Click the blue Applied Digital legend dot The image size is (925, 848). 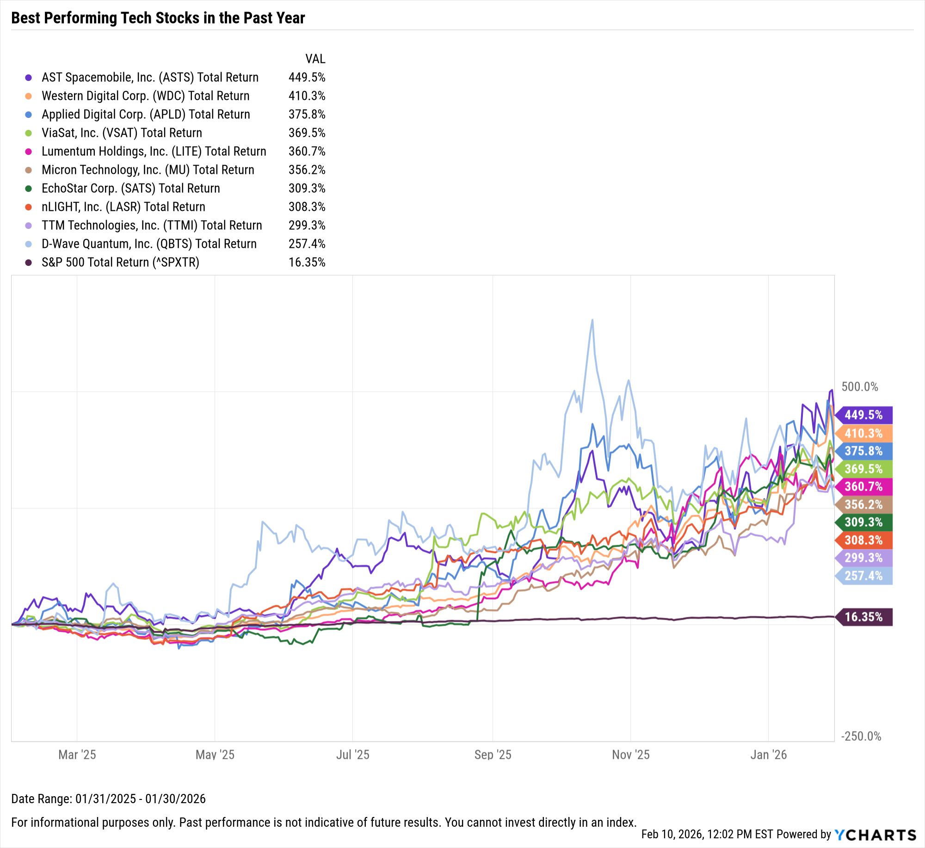29,115
